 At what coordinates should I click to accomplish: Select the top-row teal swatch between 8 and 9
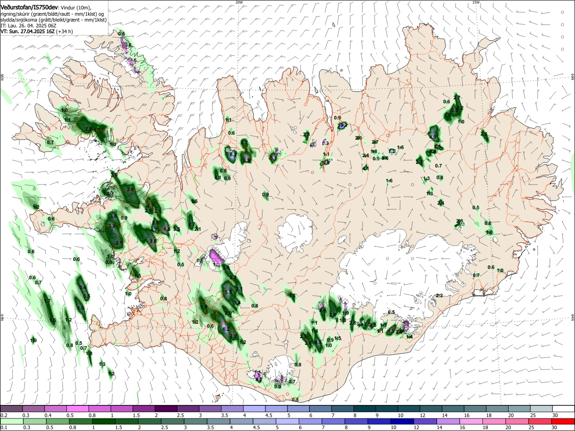(x=365, y=409)
